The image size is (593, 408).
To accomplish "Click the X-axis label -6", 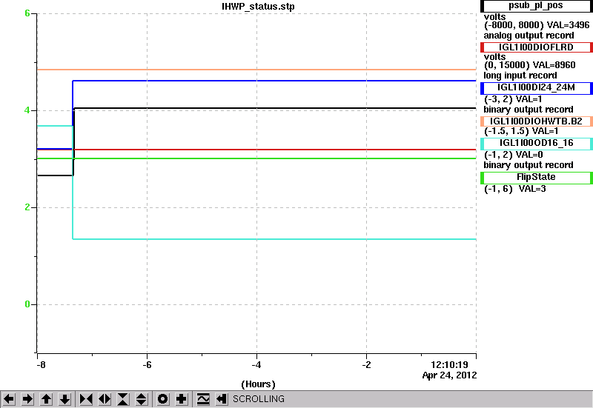I will (x=147, y=365).
